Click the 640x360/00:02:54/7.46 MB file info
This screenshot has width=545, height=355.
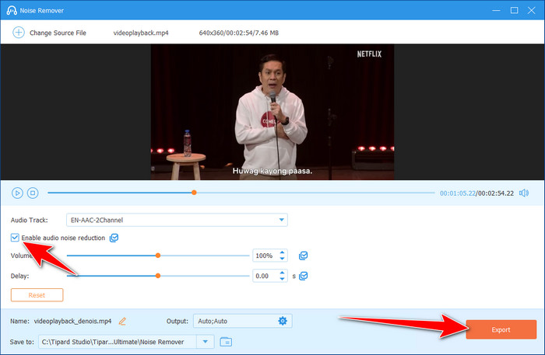239,33
